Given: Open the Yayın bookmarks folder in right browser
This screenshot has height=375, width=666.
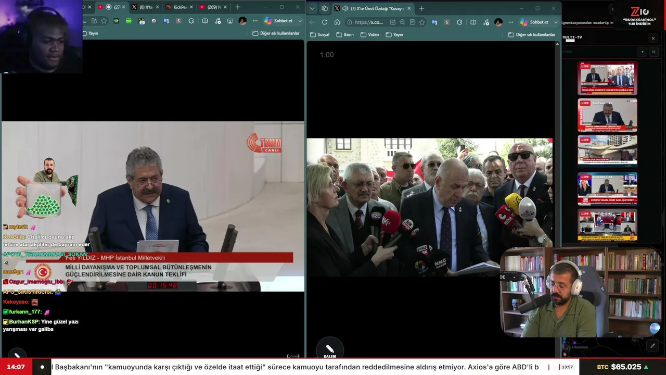Looking at the screenshot, I should pyautogui.click(x=394, y=34).
